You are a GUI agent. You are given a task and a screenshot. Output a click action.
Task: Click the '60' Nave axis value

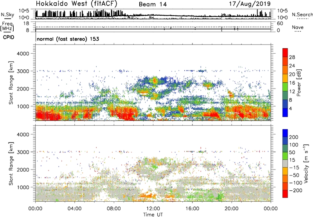[280, 24]
